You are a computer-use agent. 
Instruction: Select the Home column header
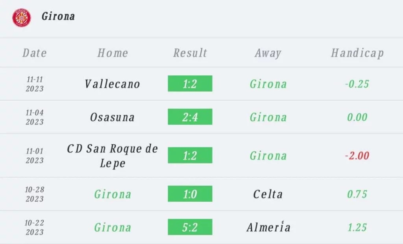click(x=113, y=53)
